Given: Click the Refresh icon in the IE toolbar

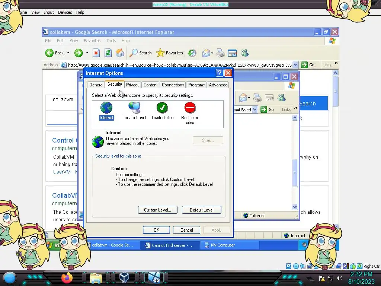Looking at the screenshot, I should click(x=108, y=53).
